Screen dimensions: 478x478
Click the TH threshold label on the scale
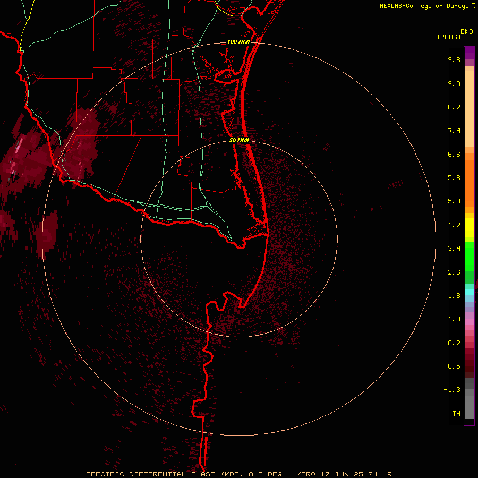[x=456, y=414]
